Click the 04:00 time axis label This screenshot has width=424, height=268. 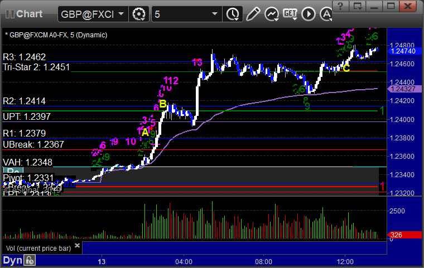[184, 262]
